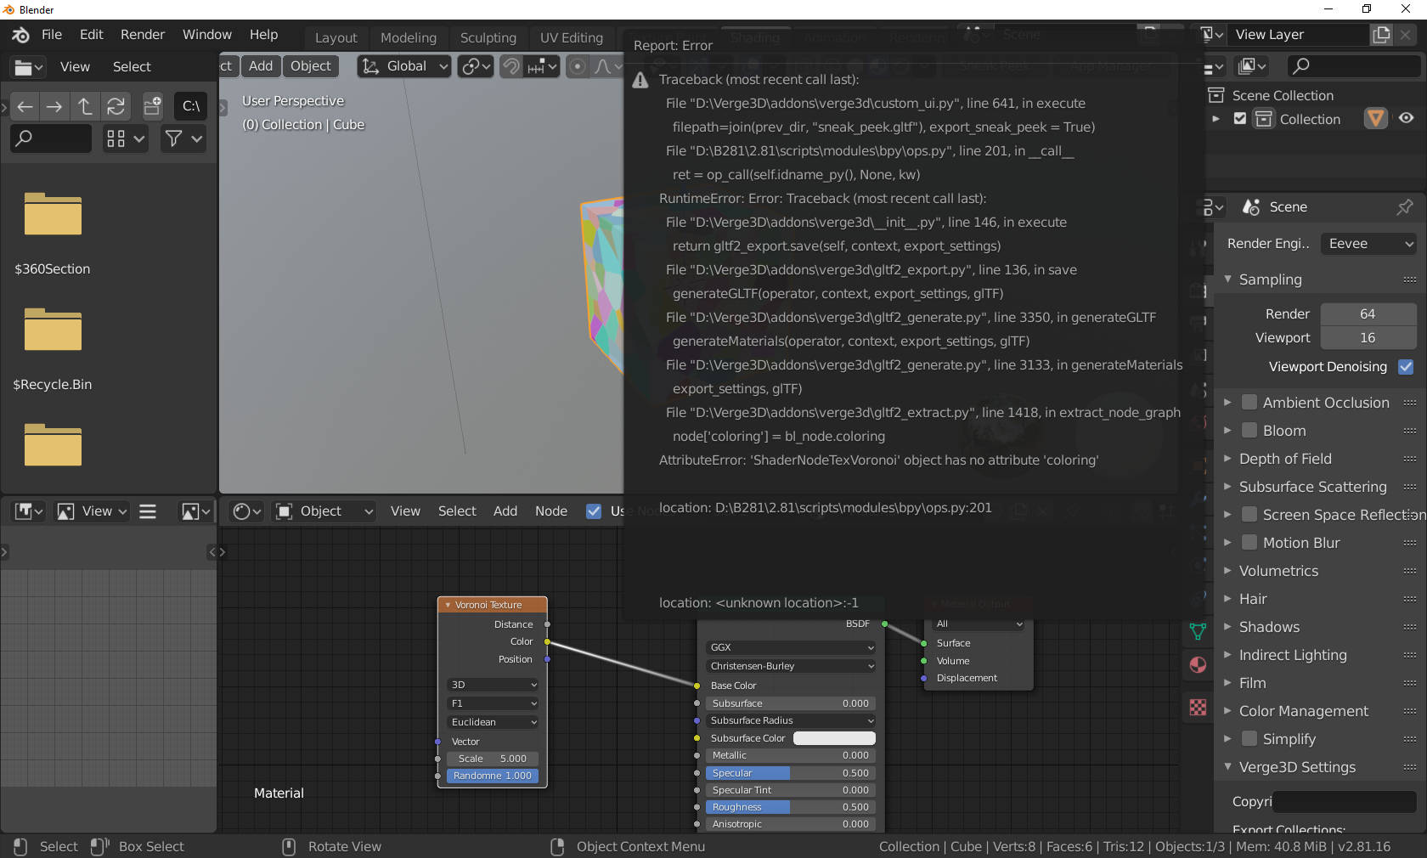
Task: Go to parent directory icon
Action: click(x=85, y=106)
